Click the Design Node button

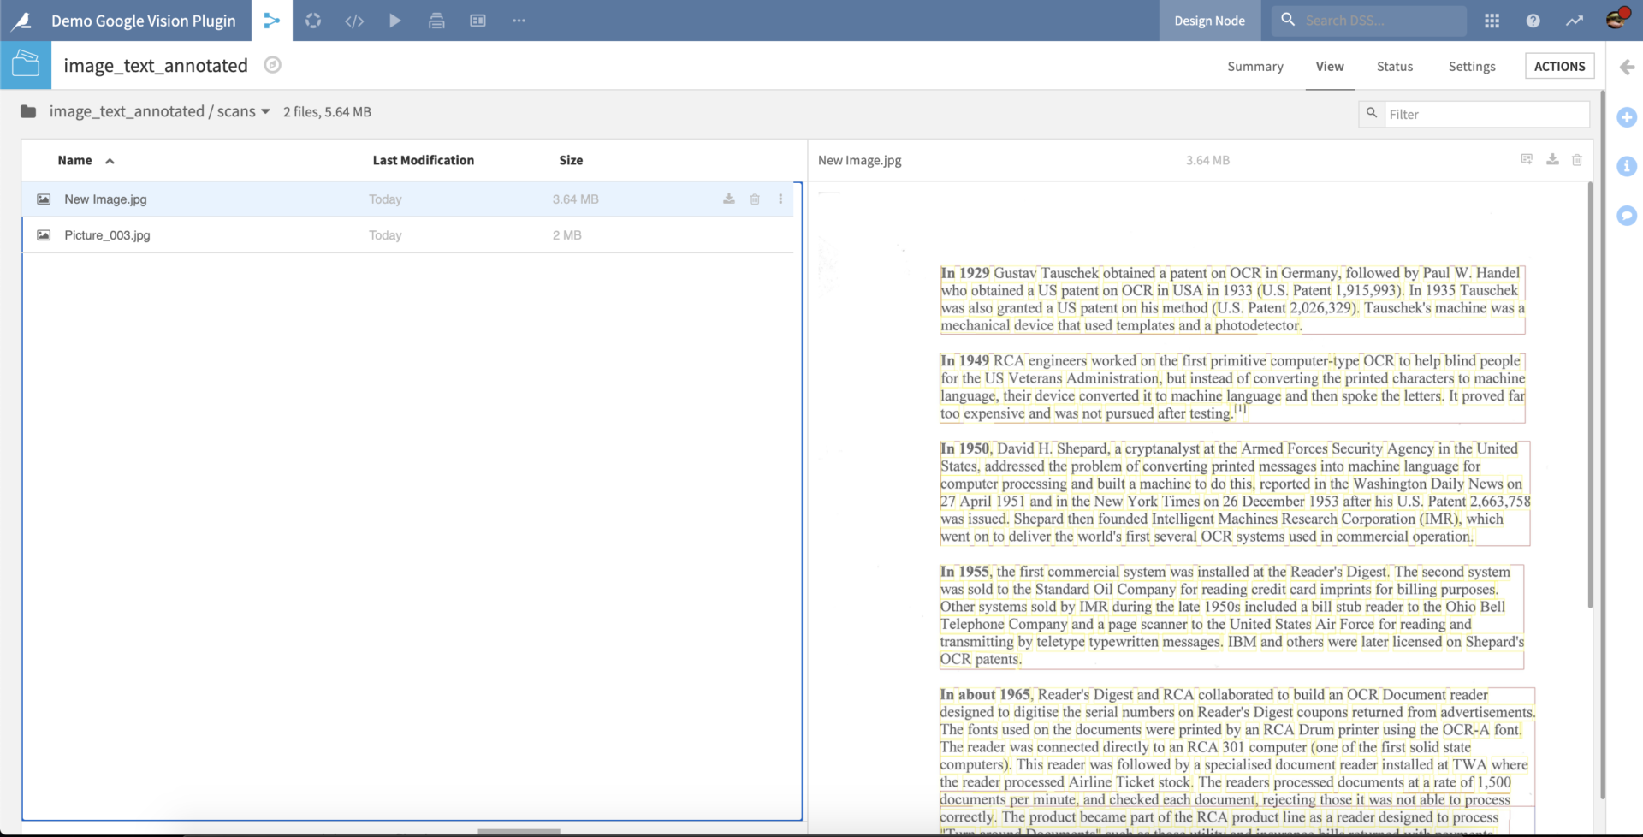[1209, 21]
